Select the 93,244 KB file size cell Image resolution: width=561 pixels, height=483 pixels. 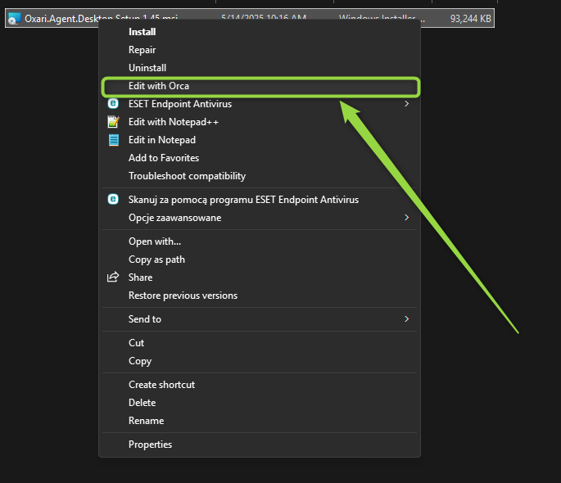point(470,19)
